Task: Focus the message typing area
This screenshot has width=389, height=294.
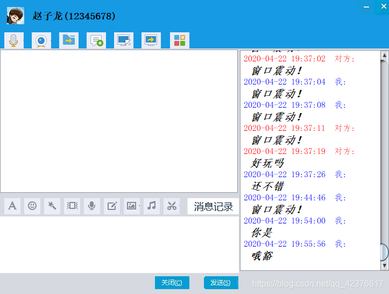Action: [x=119, y=244]
